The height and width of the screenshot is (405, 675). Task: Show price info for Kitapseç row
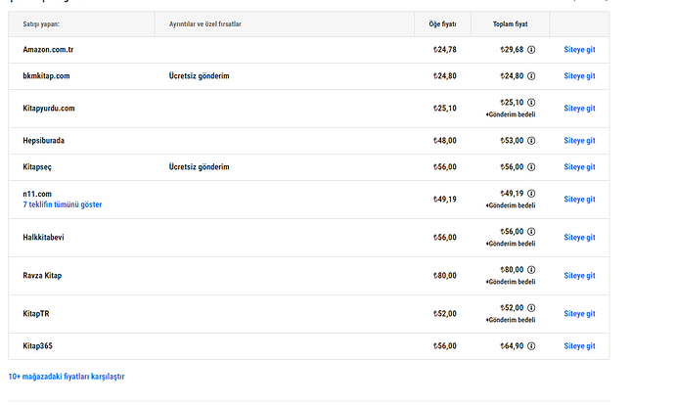531,167
